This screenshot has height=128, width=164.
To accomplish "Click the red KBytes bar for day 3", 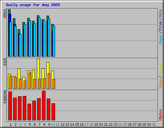I will [20, 108].
